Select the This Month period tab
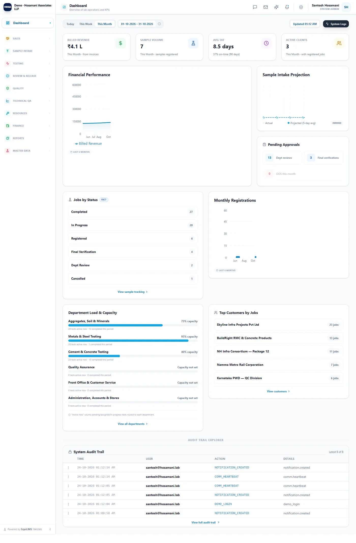The image size is (356, 543). coord(105,24)
